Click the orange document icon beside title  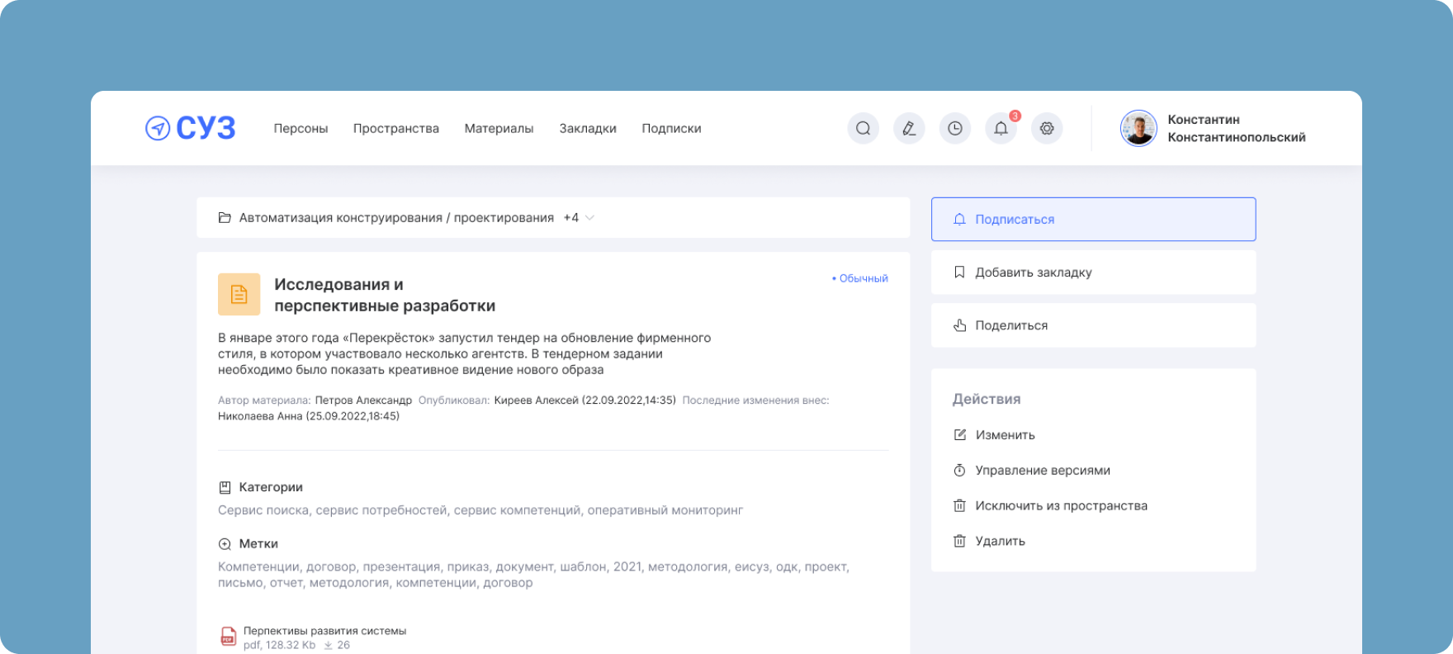coord(239,294)
